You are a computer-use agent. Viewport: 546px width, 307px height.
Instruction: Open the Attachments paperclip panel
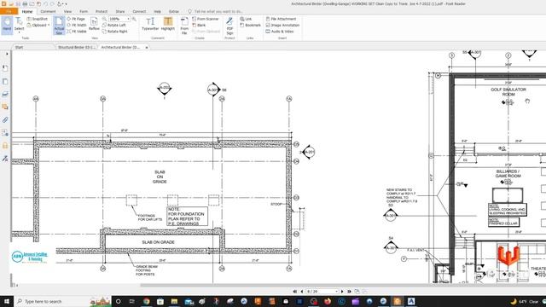click(x=5, y=119)
